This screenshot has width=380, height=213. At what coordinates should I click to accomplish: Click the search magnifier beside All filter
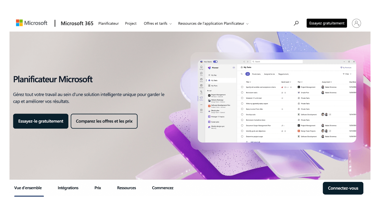241,74
